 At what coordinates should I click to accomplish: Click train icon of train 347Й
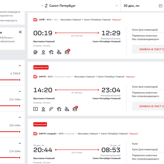[x=35, y=20]
